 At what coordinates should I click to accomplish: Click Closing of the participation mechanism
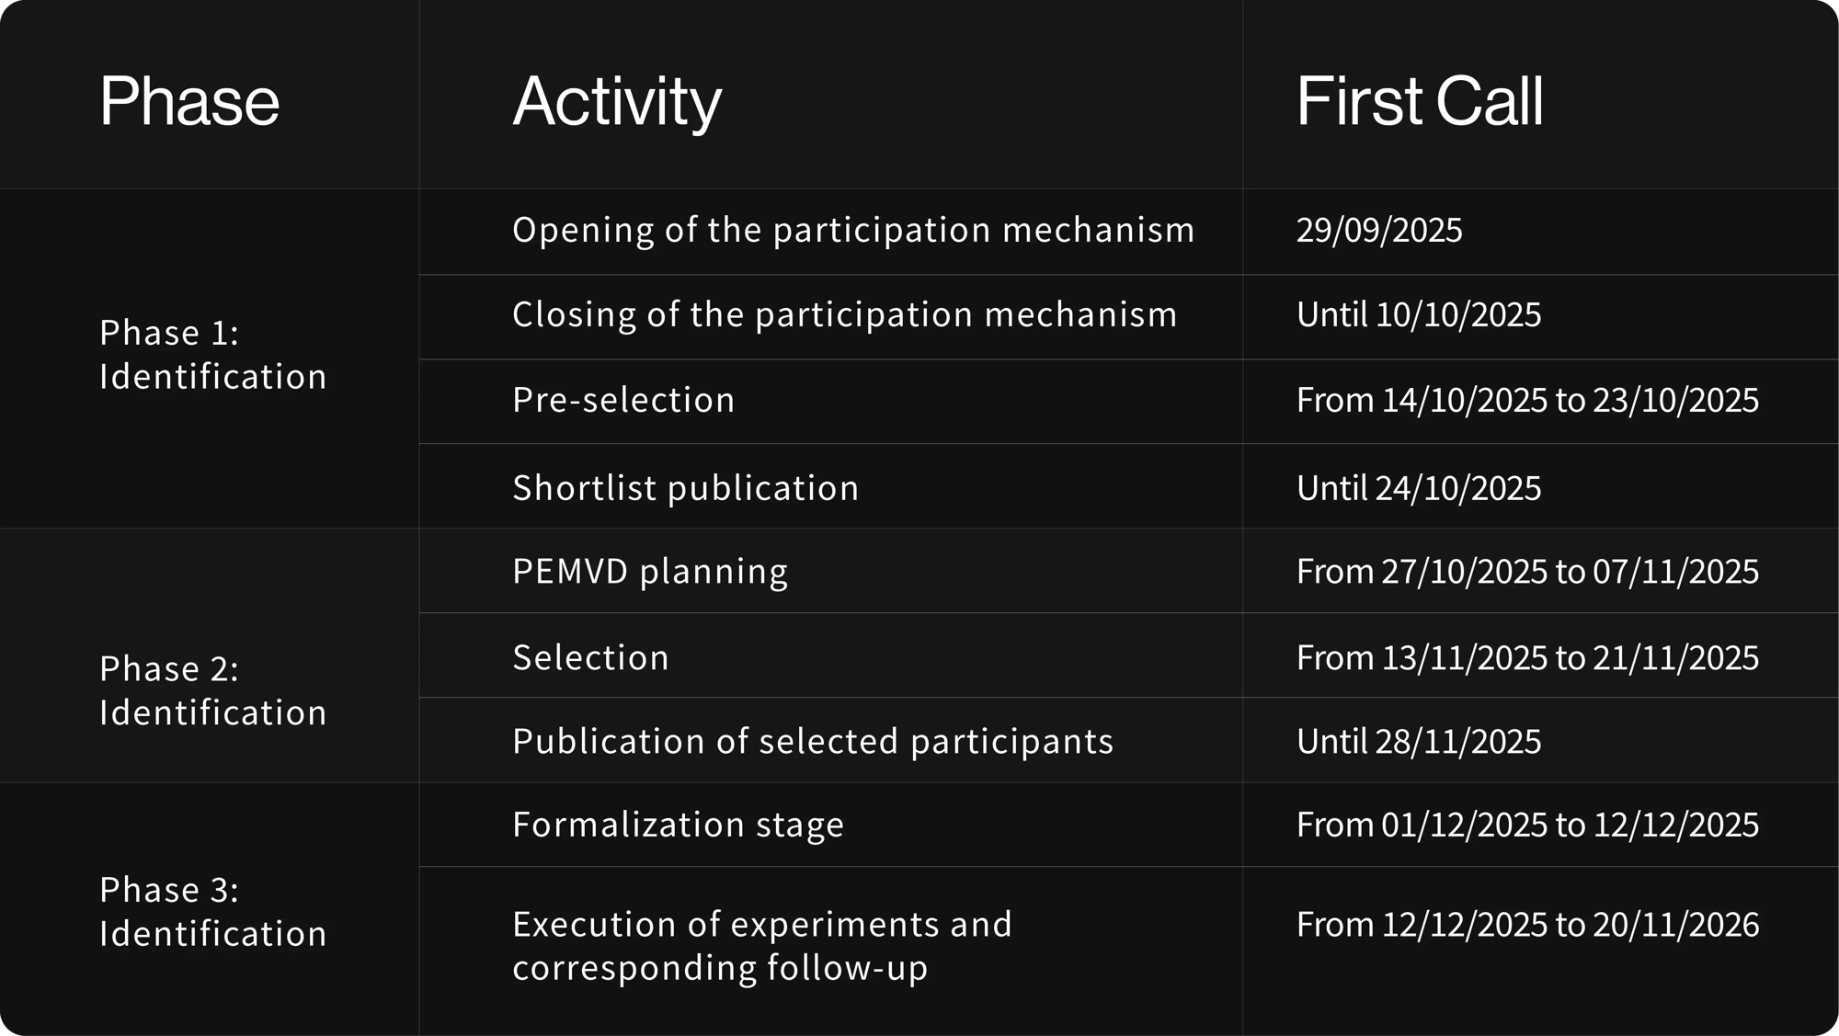point(844,314)
